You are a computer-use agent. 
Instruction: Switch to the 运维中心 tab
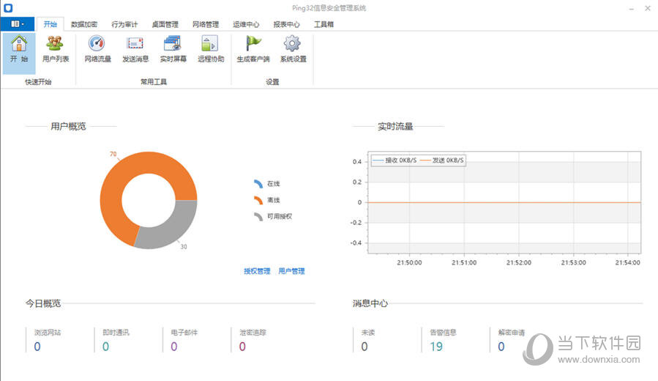pyautogui.click(x=246, y=24)
